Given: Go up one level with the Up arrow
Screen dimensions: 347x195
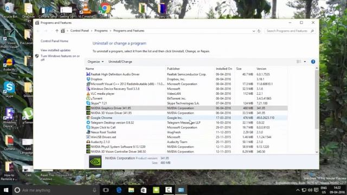Looking at the screenshot, I should point(57,31).
